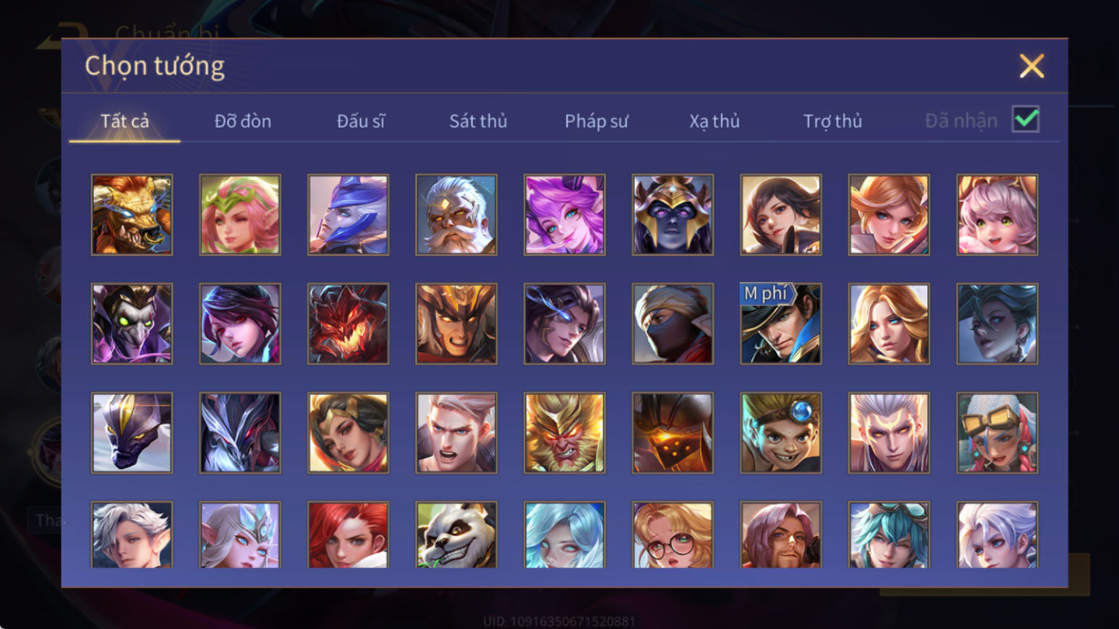Select the white-bearded old man hero
This screenshot has width=1119, height=629.
pos(456,214)
